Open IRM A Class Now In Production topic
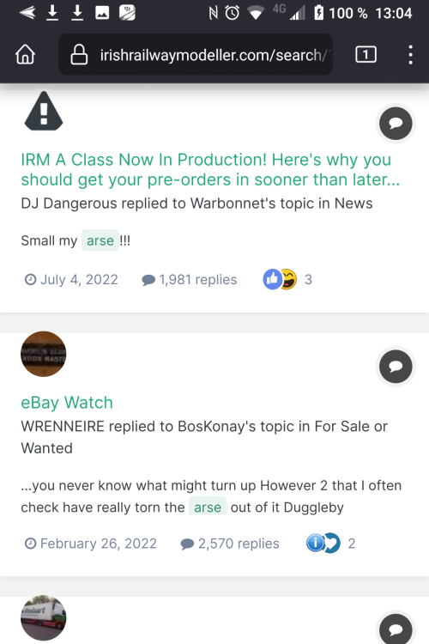 pyautogui.click(x=209, y=170)
